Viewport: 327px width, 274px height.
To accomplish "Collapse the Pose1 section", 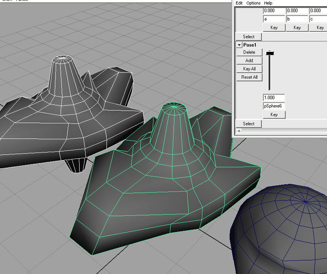I will tap(239, 45).
